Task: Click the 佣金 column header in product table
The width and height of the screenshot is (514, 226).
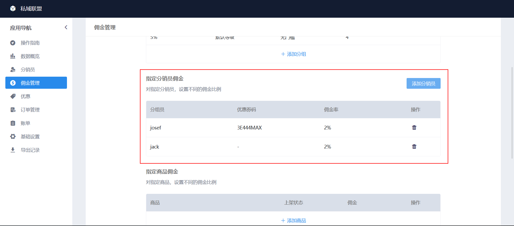Action: click(352, 203)
